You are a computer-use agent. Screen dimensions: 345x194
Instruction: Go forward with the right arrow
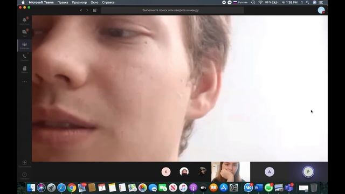tap(87, 10)
